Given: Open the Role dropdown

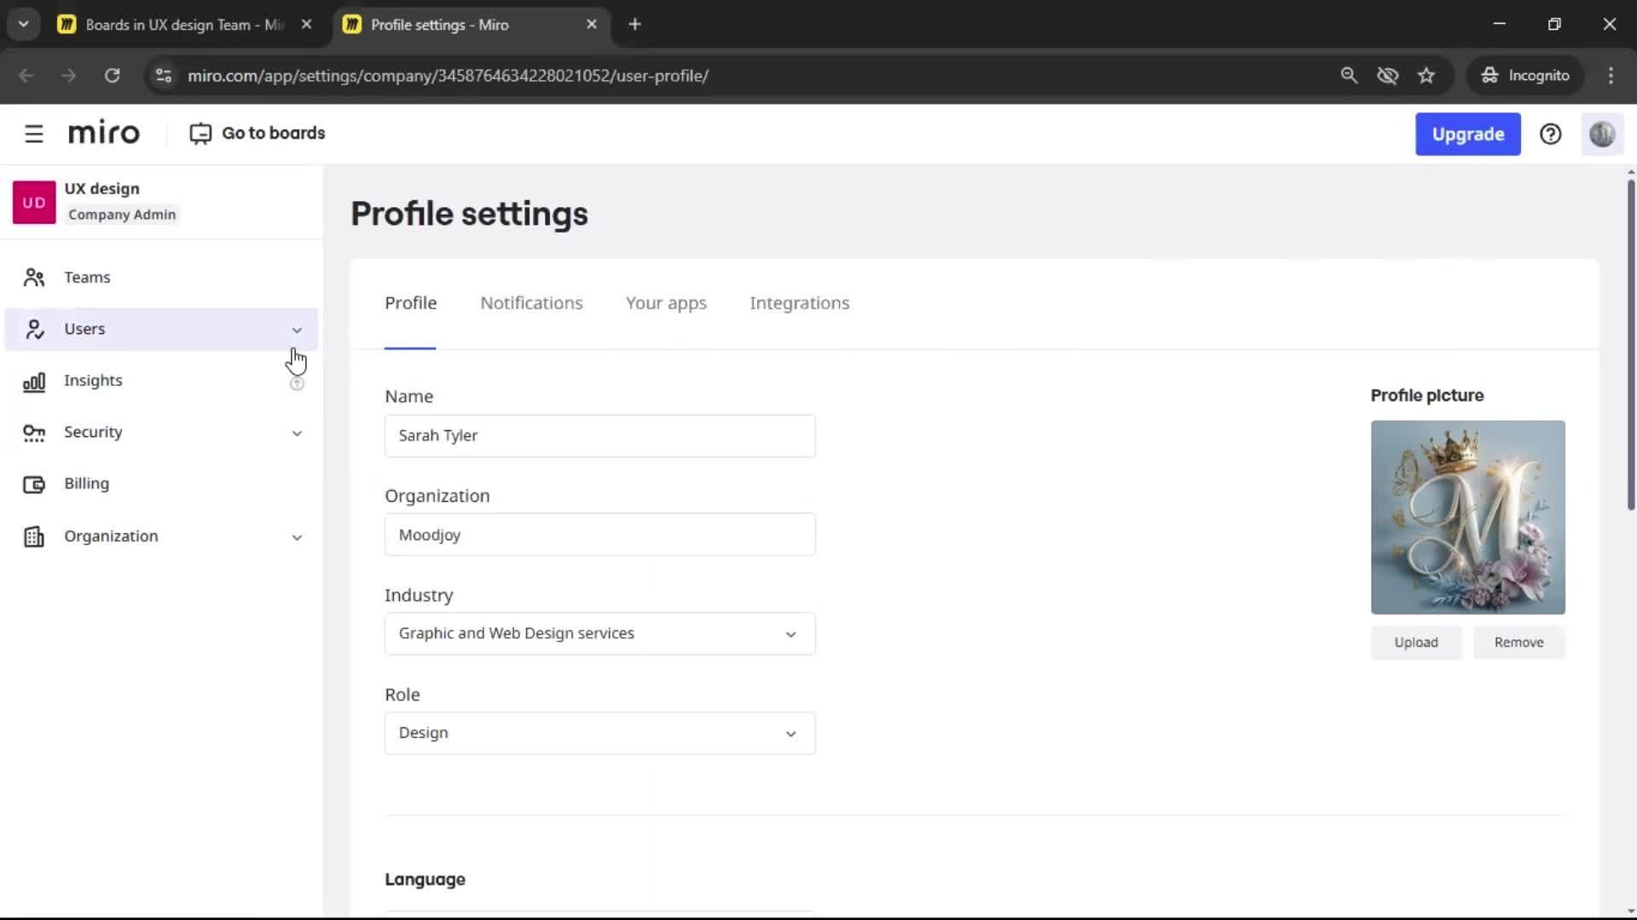Looking at the screenshot, I should point(599,733).
